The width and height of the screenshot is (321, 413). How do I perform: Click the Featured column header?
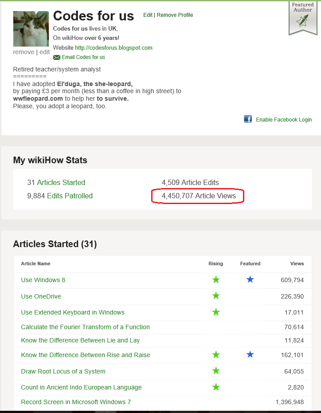coord(250,264)
